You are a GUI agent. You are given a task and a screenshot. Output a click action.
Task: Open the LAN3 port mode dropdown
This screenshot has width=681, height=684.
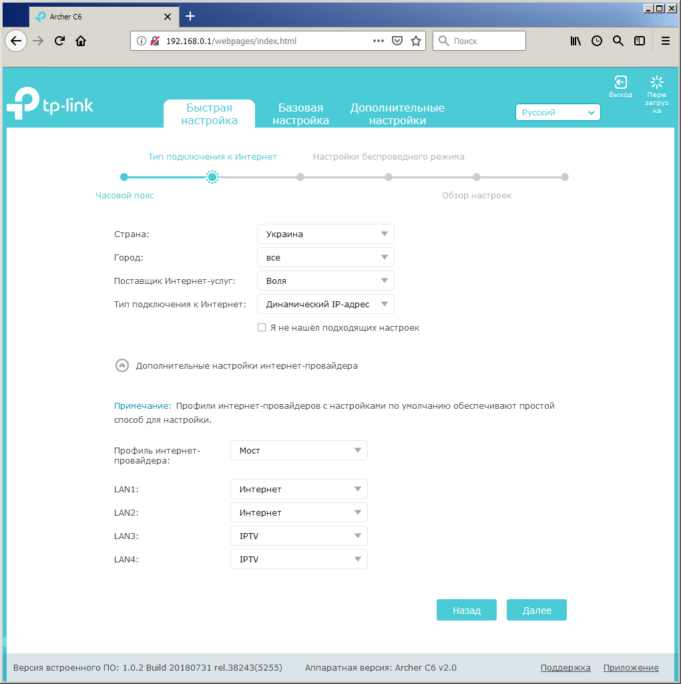point(298,536)
